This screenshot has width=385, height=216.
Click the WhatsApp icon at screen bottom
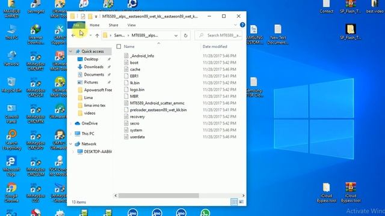[205, 212]
